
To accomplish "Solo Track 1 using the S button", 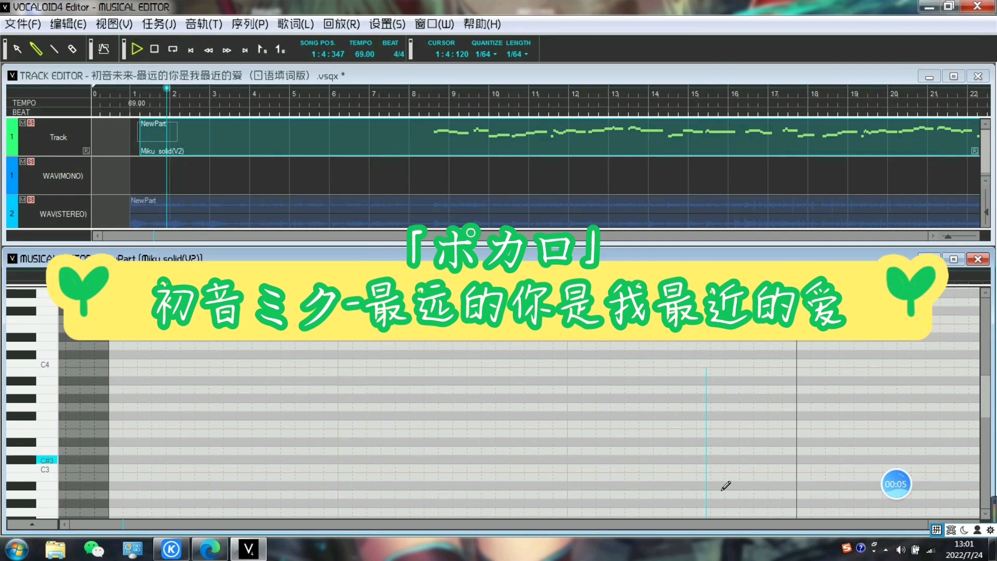I will (x=31, y=123).
